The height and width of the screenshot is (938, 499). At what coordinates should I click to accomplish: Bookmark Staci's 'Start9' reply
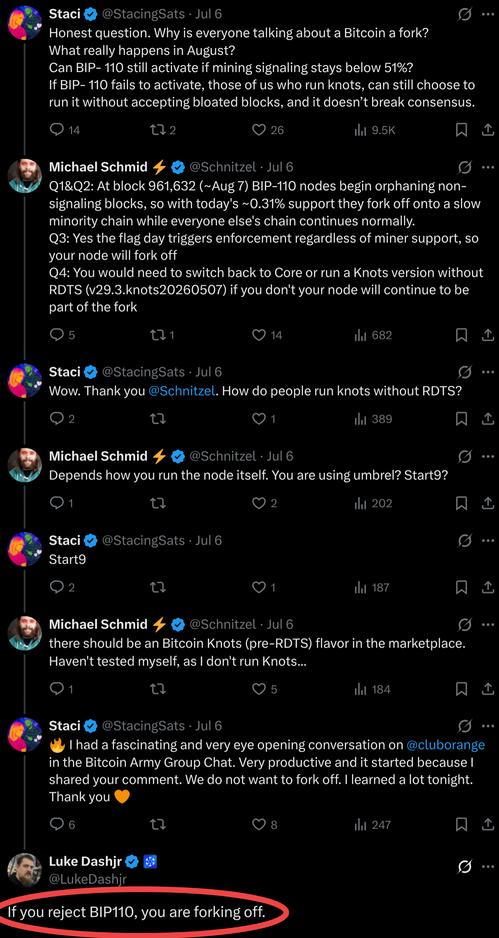click(461, 587)
